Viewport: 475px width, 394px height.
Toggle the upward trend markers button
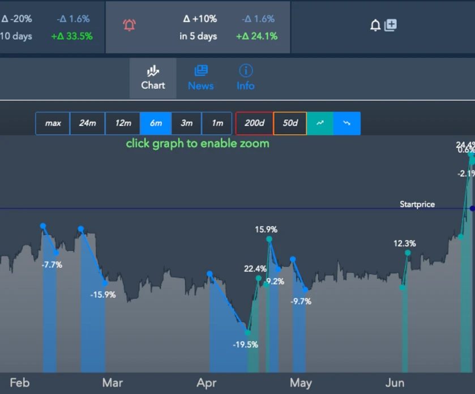(320, 123)
